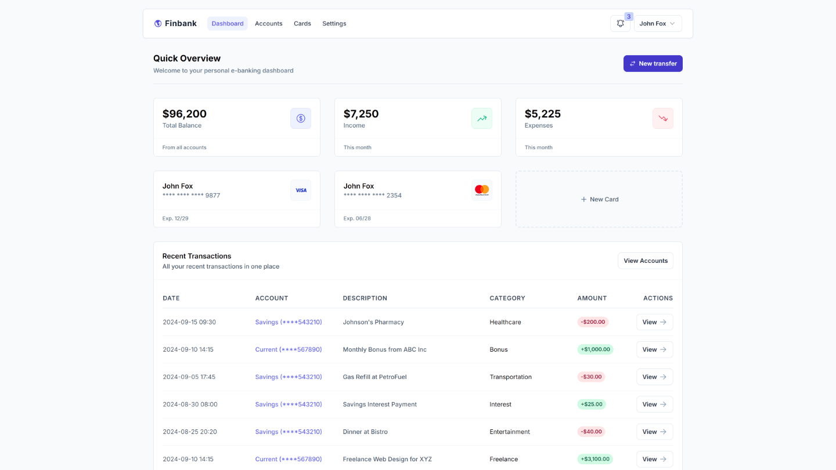This screenshot has width=836, height=470.
Task: Open the notification bell icon
Action: click(620, 23)
